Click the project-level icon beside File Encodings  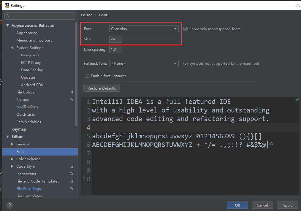pyautogui.click(x=72, y=189)
